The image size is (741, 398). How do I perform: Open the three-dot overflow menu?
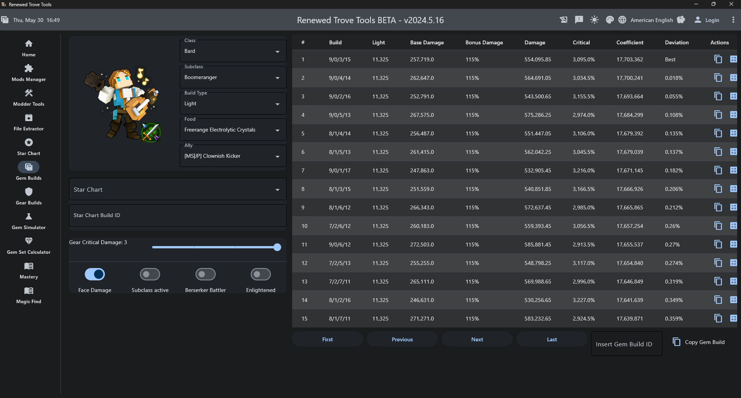(733, 20)
